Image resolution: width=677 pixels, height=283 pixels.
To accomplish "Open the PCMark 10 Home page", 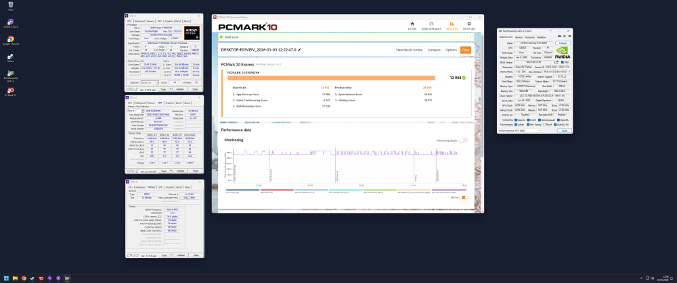I will click(x=412, y=26).
